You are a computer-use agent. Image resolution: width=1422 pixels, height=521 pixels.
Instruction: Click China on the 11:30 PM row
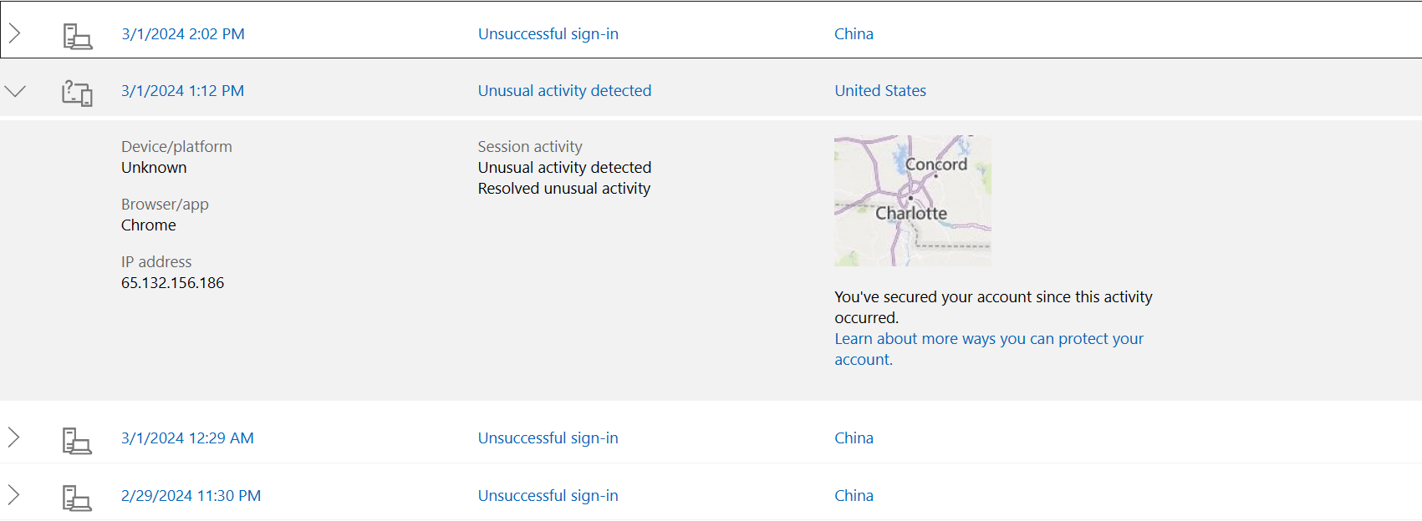pos(853,495)
